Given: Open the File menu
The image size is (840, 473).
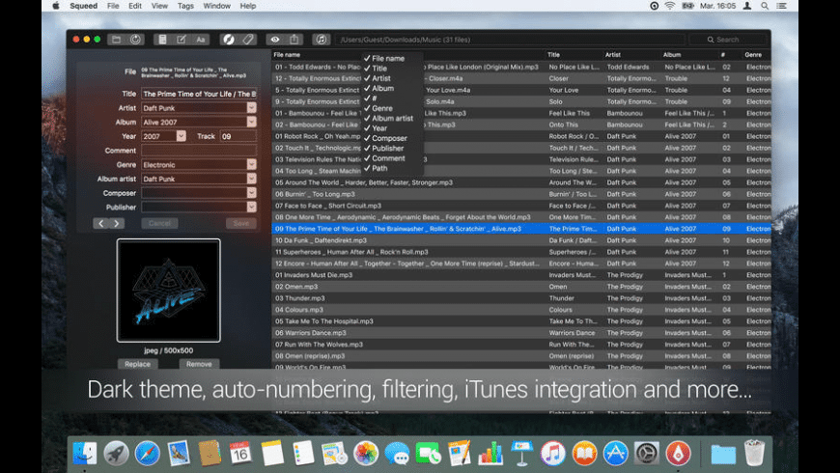Looking at the screenshot, I should tap(113, 6).
